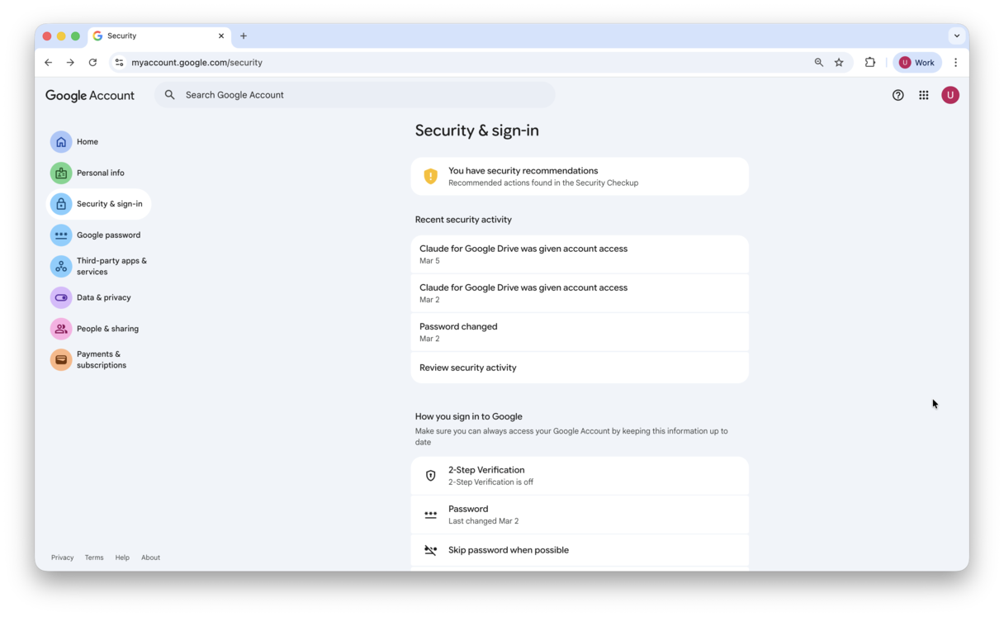1004x617 pixels.
Task: Open the Chrome three-dot menu
Action: pos(955,62)
